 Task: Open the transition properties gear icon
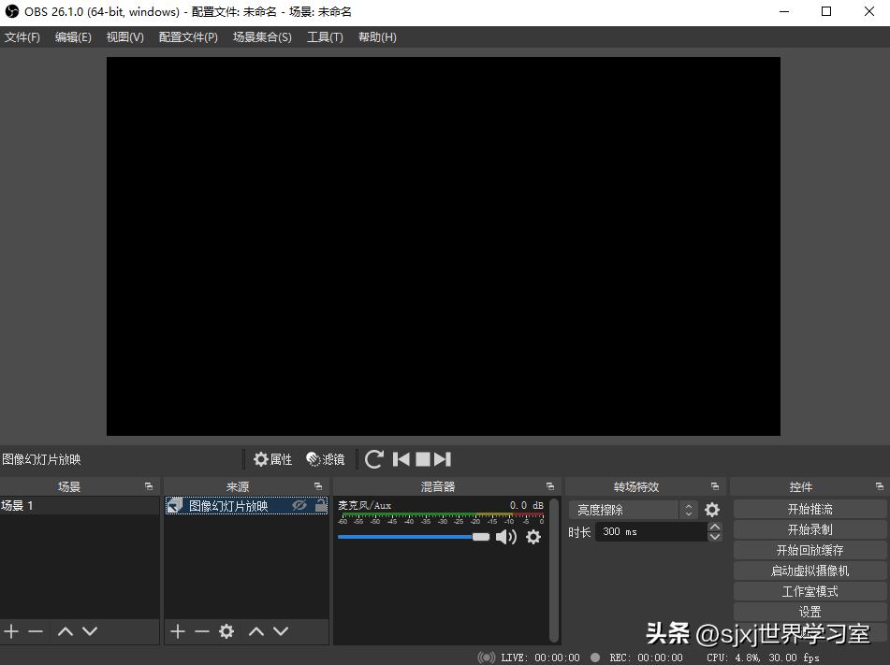711,509
